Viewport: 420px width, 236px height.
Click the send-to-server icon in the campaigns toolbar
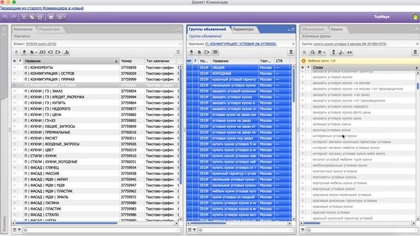[x=16, y=52]
